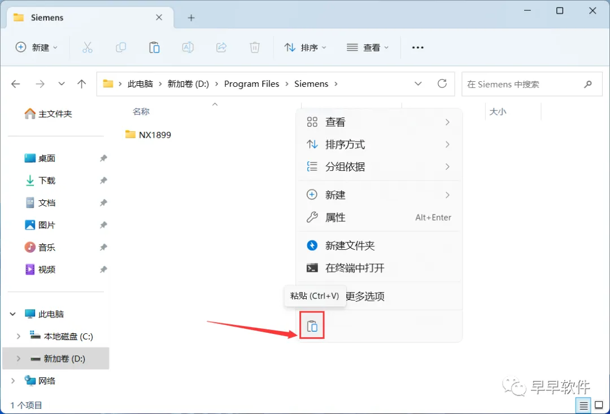This screenshot has height=414, width=610.
Task: Open the 排序 sort dropdown
Action: (305, 47)
